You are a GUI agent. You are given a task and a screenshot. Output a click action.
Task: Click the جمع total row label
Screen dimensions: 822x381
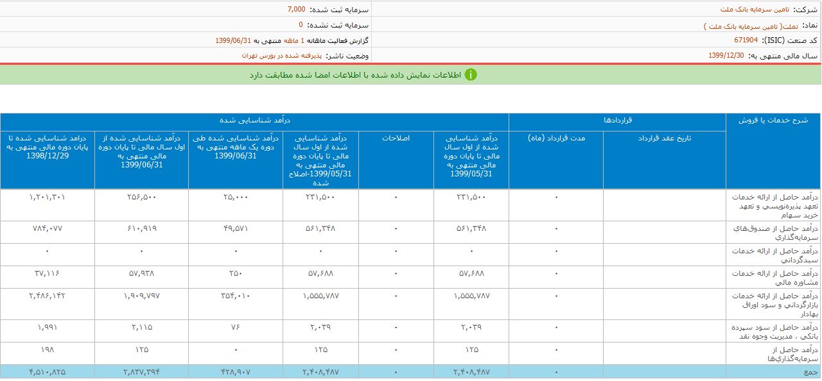tap(811, 372)
